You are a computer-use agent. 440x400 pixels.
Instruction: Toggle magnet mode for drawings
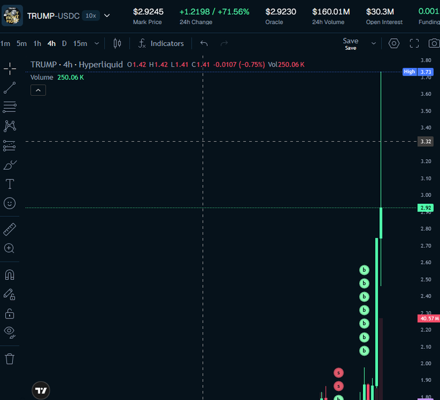[x=10, y=275]
